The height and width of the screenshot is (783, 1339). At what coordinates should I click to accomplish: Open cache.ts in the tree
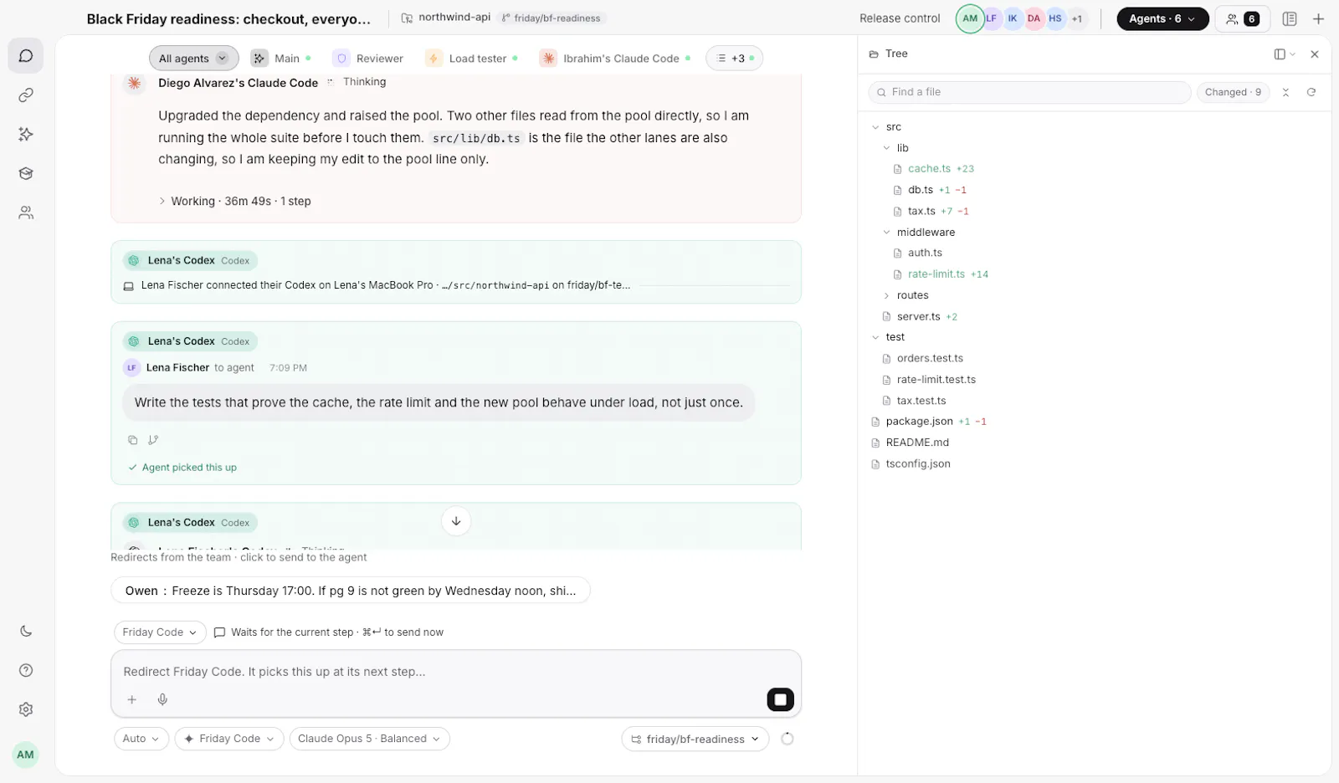coord(929,169)
